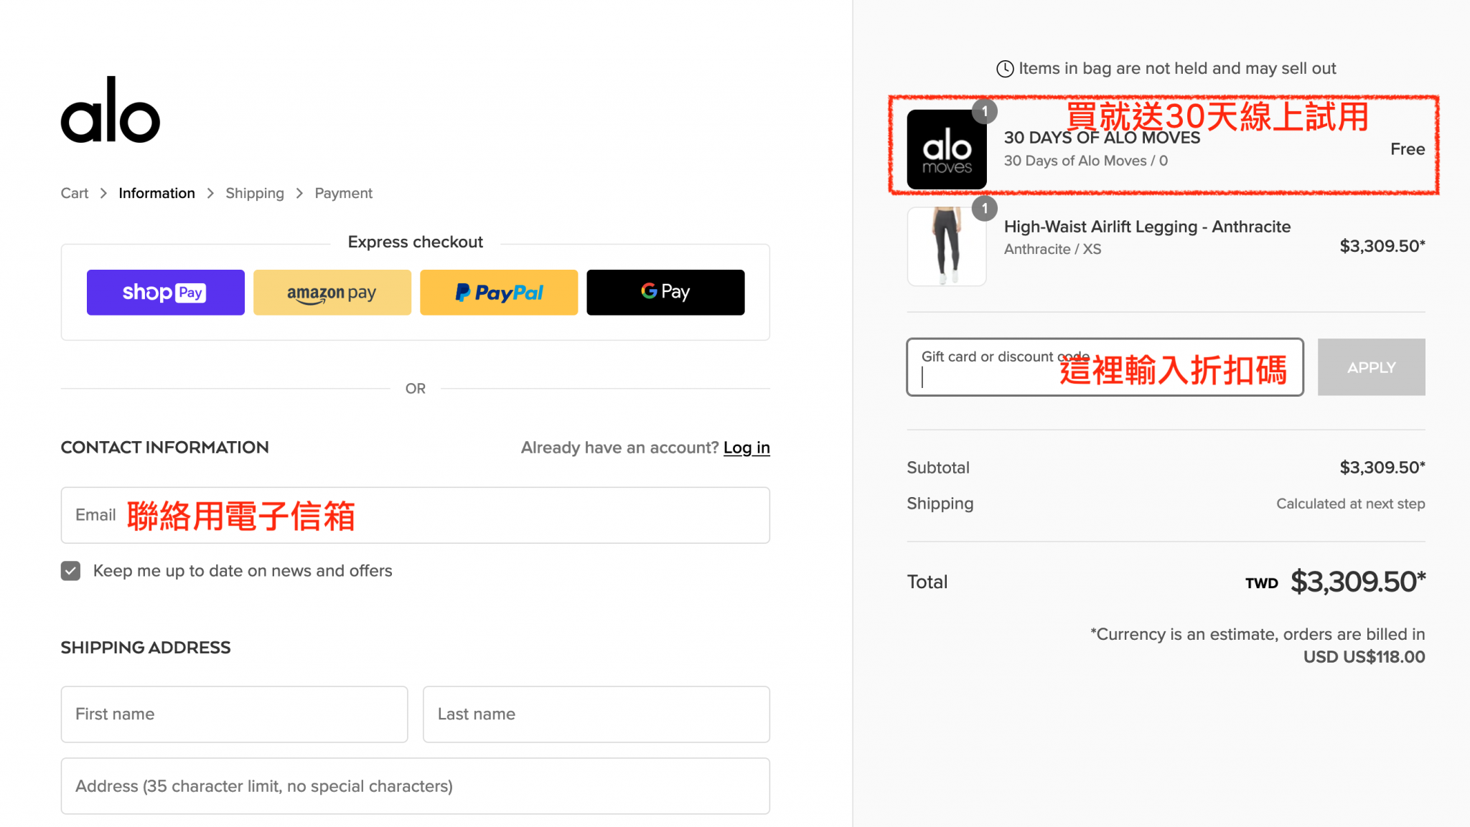Click the 'Anthracite / XS' variant text

[1052, 249]
